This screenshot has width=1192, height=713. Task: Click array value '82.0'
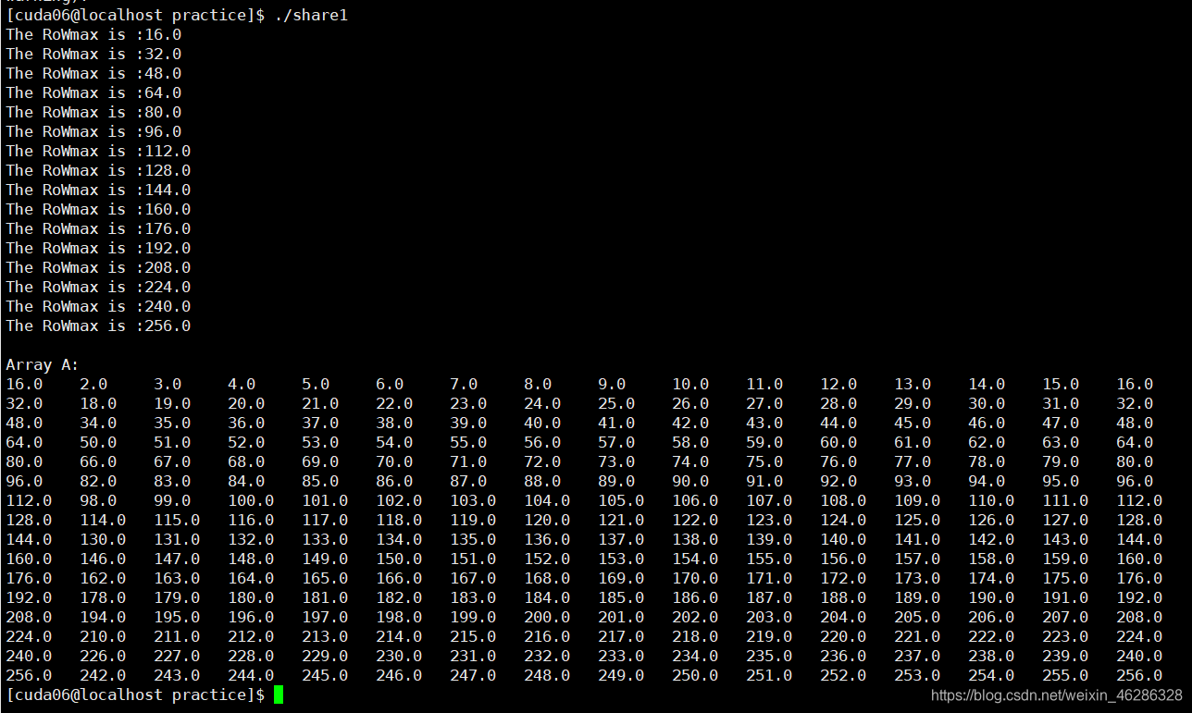point(98,482)
